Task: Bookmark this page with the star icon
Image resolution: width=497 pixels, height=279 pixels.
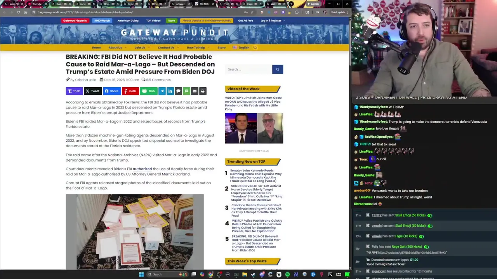Action: click(252, 12)
